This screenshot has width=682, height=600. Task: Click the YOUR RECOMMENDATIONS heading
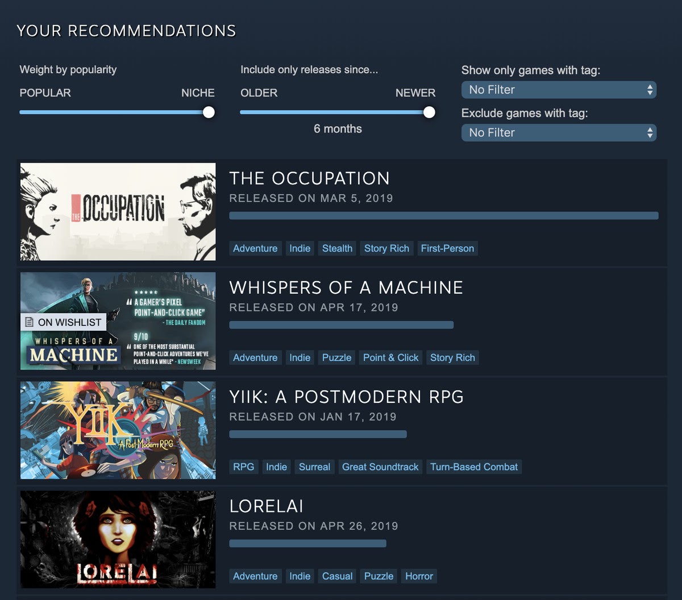(x=126, y=31)
